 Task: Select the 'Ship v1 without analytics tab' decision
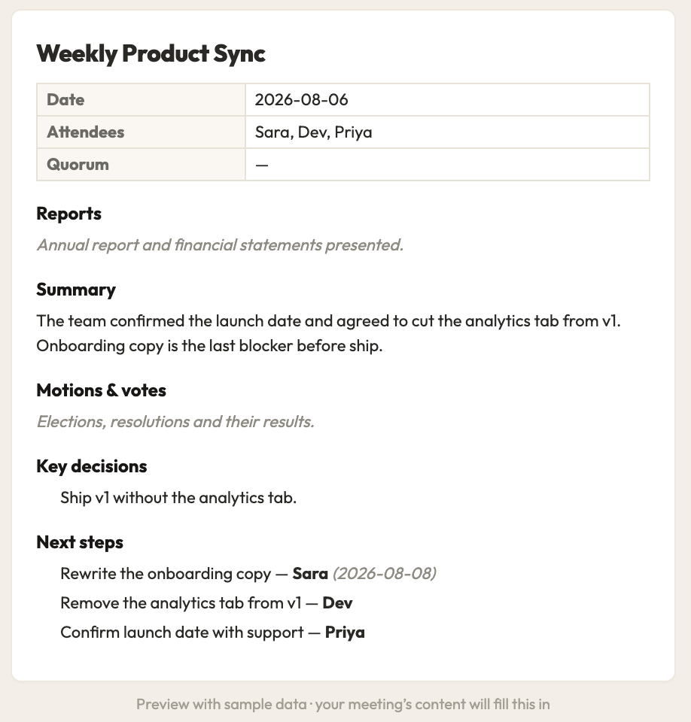point(178,498)
